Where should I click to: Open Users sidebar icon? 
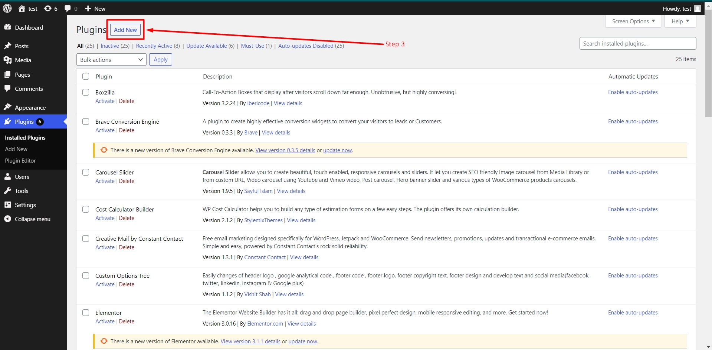(7, 177)
